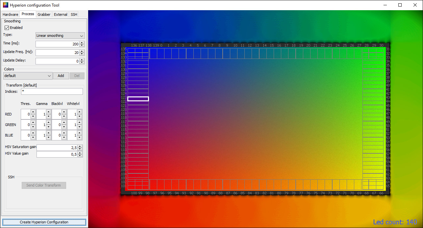This screenshot has width=423, height=228.
Task: Increase the Time [ms] value with up arrow
Action: pyautogui.click(x=82, y=42)
